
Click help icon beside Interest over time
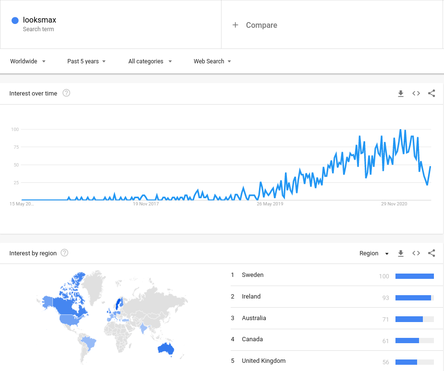tap(66, 93)
